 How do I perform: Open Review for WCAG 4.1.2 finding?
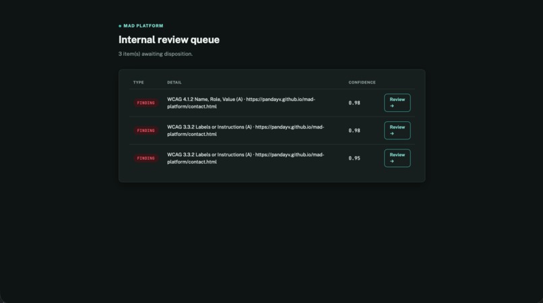397,103
